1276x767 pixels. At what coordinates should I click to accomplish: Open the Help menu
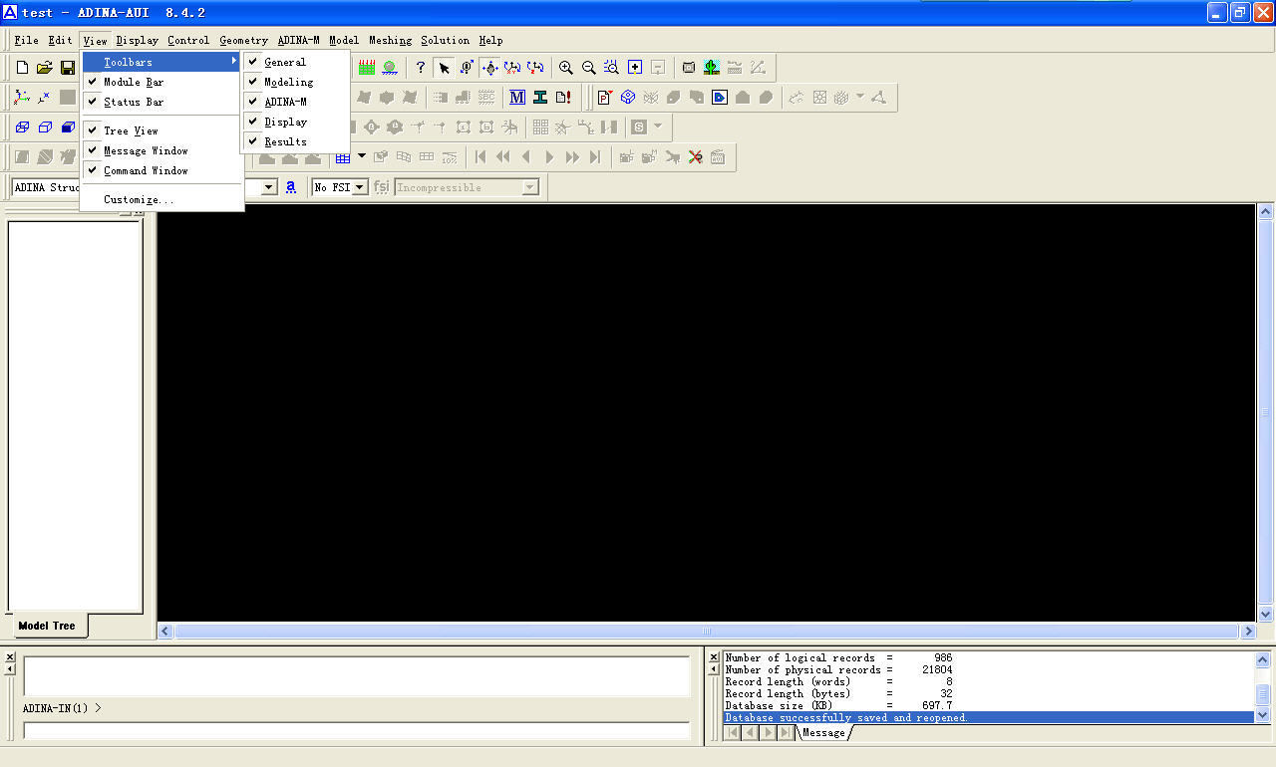coord(490,41)
